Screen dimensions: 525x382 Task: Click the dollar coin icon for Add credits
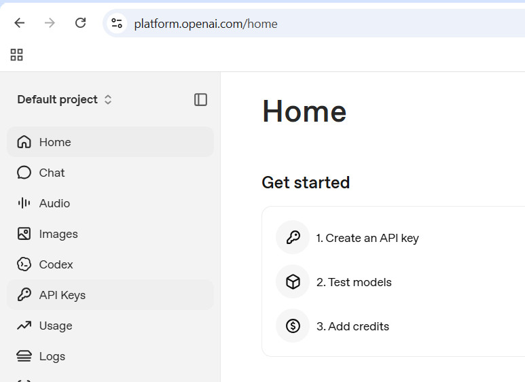(x=293, y=326)
